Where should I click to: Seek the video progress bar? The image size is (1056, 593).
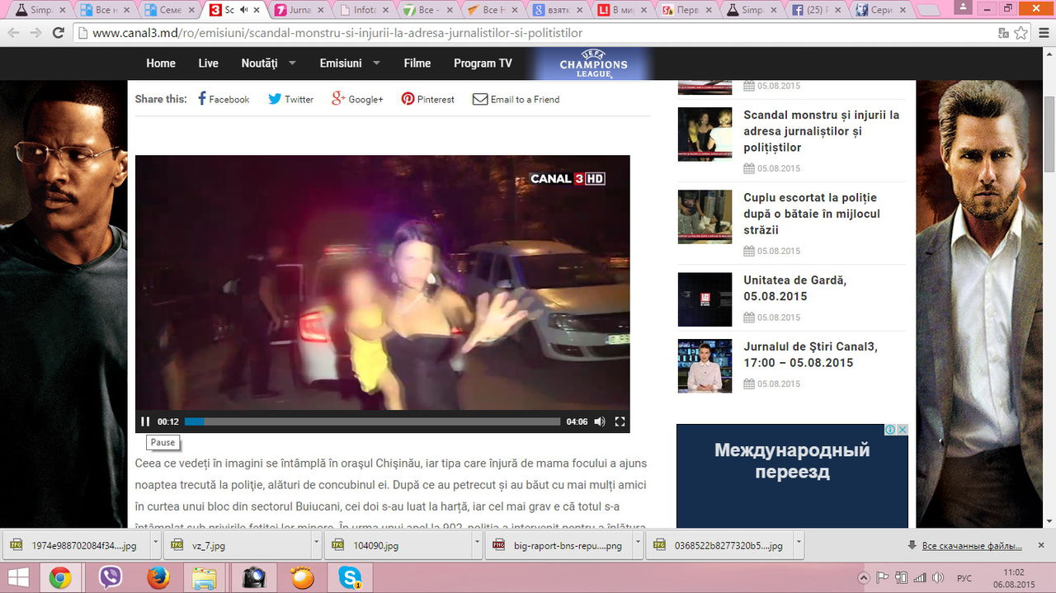point(372,421)
